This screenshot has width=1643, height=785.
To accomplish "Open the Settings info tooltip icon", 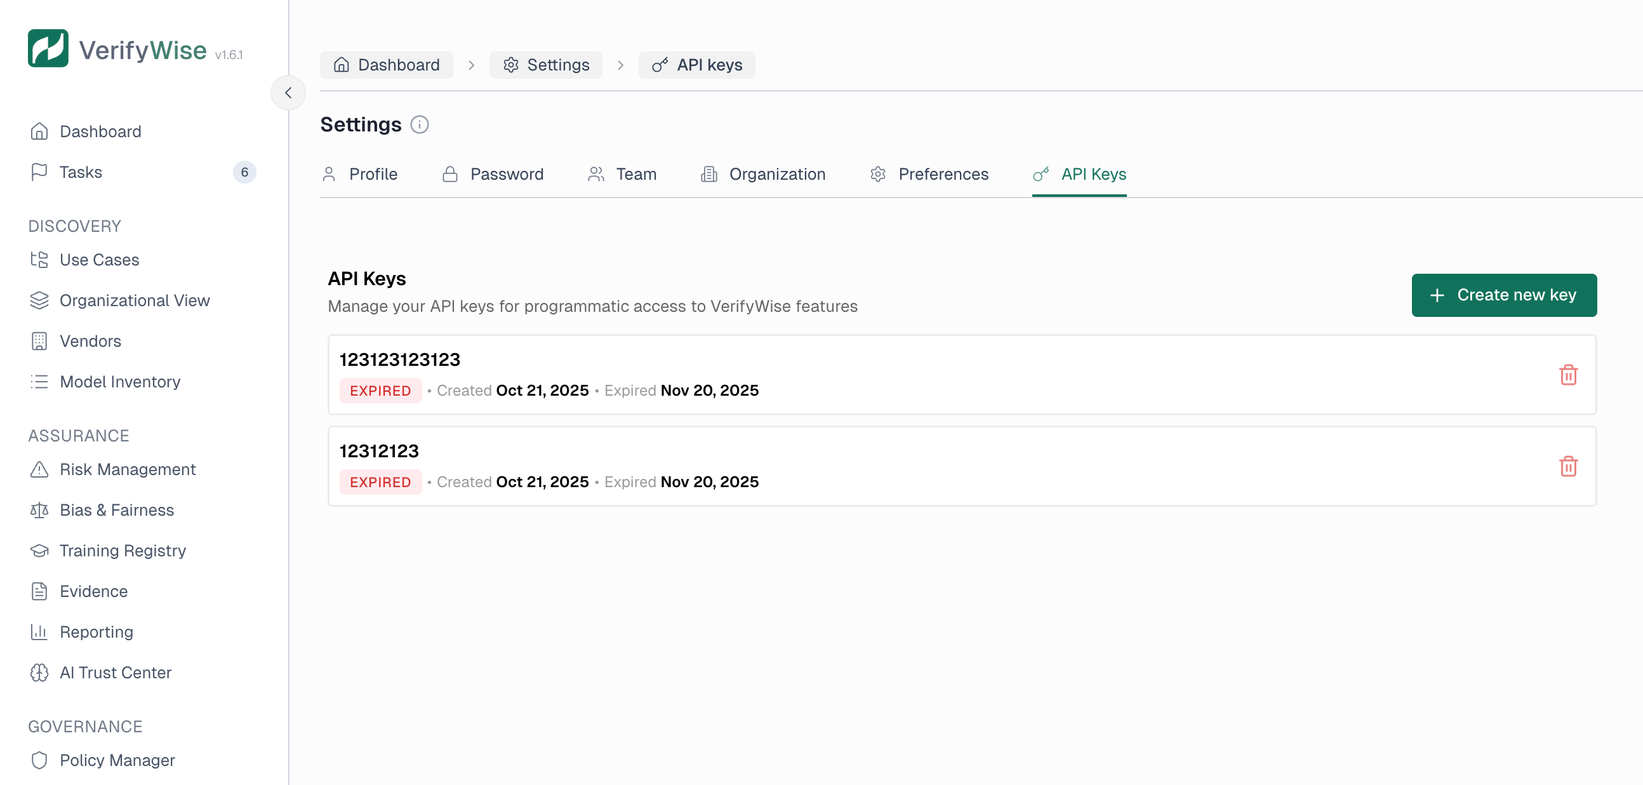I will point(420,124).
